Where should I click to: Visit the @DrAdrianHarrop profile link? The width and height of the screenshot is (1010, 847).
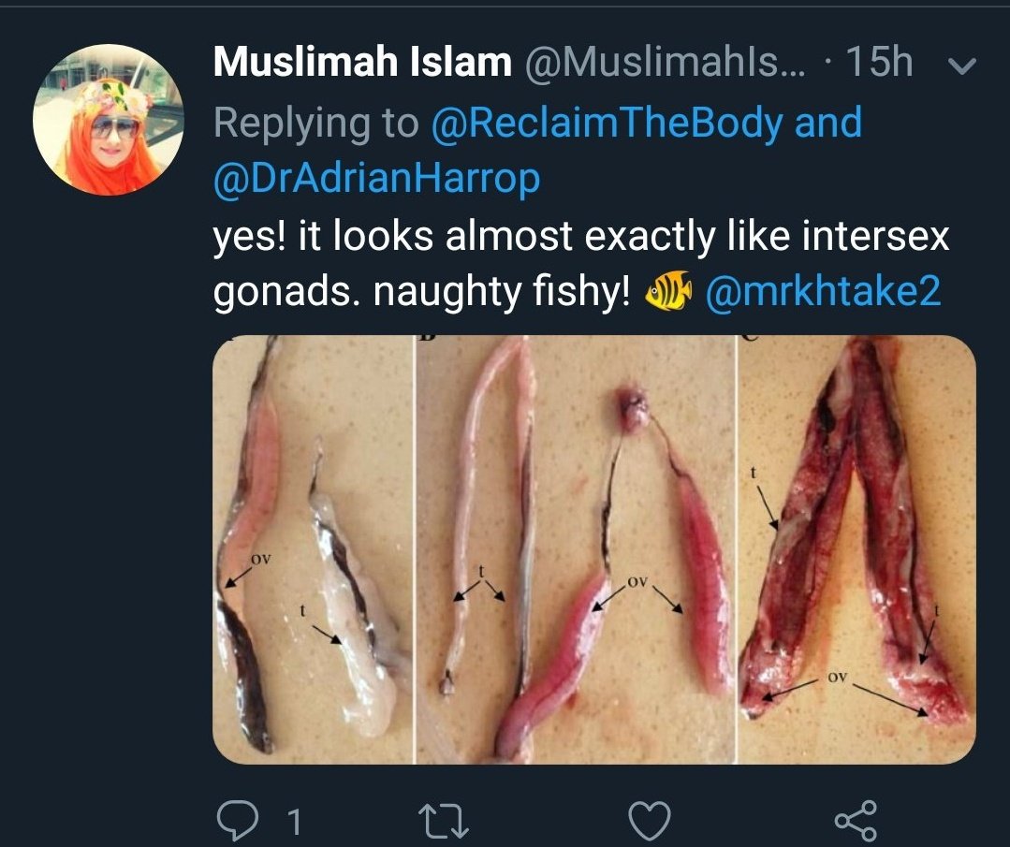tap(376, 180)
